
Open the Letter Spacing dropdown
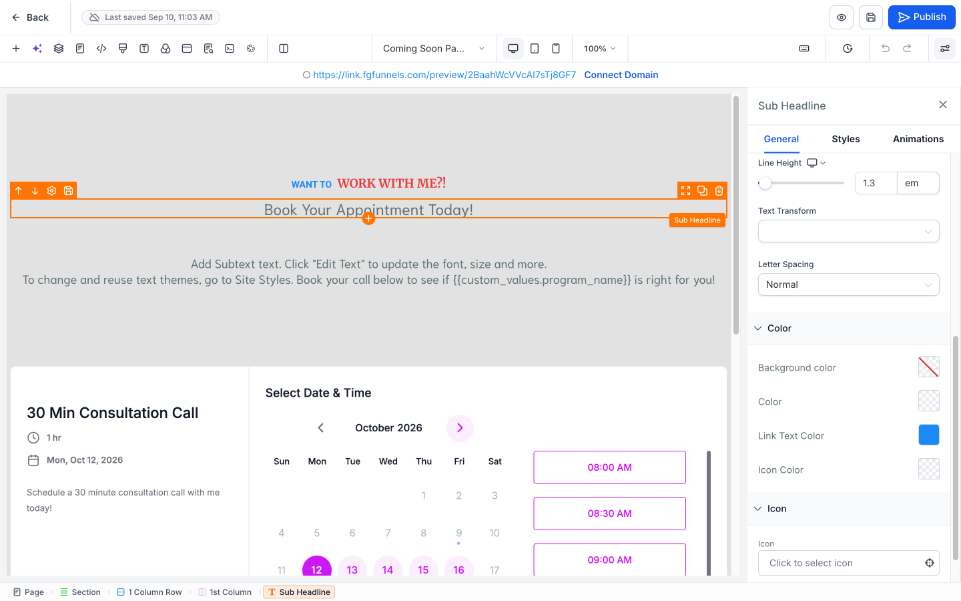click(x=849, y=284)
